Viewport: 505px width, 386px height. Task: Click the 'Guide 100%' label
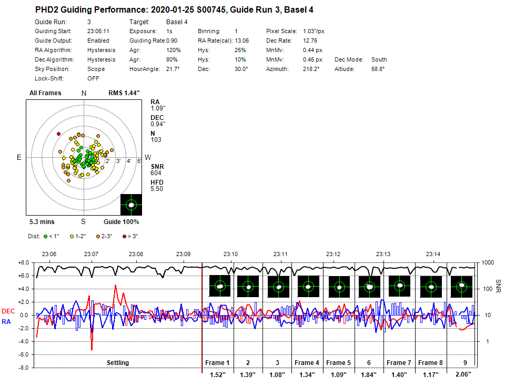(x=122, y=222)
